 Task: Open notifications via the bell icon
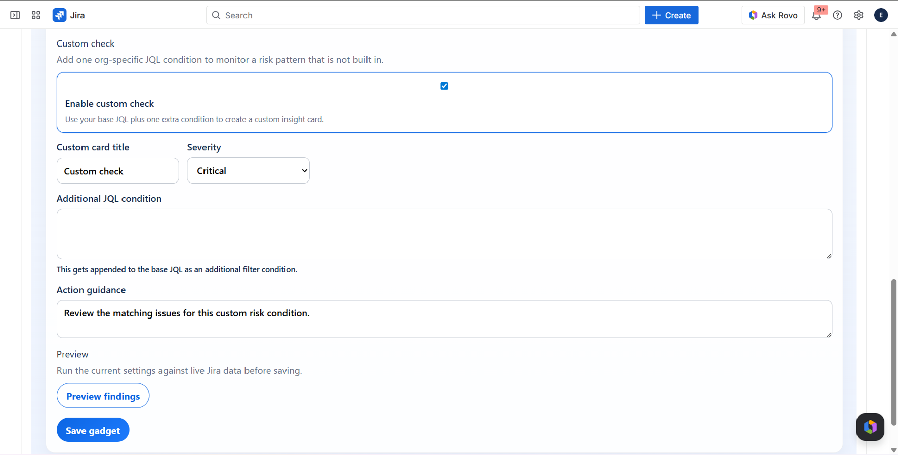pyautogui.click(x=817, y=15)
